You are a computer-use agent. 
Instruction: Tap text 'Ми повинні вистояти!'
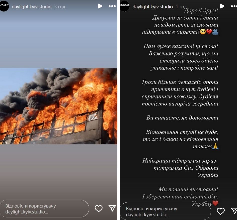pyautogui.click(x=188, y=189)
